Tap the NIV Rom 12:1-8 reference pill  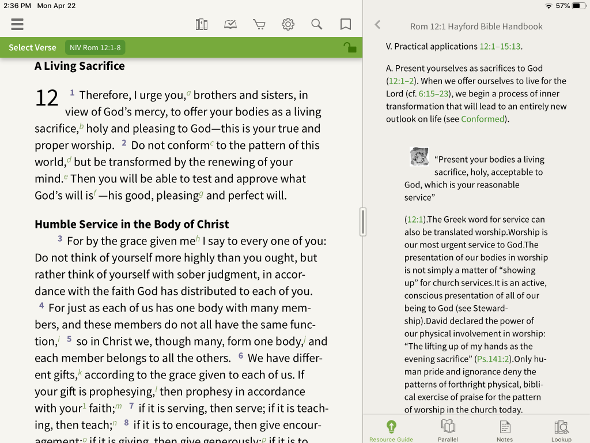pyautogui.click(x=95, y=47)
